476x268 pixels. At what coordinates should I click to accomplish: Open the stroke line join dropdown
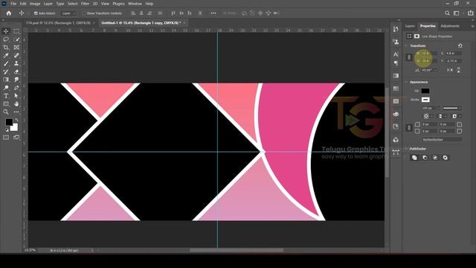tap(456, 116)
